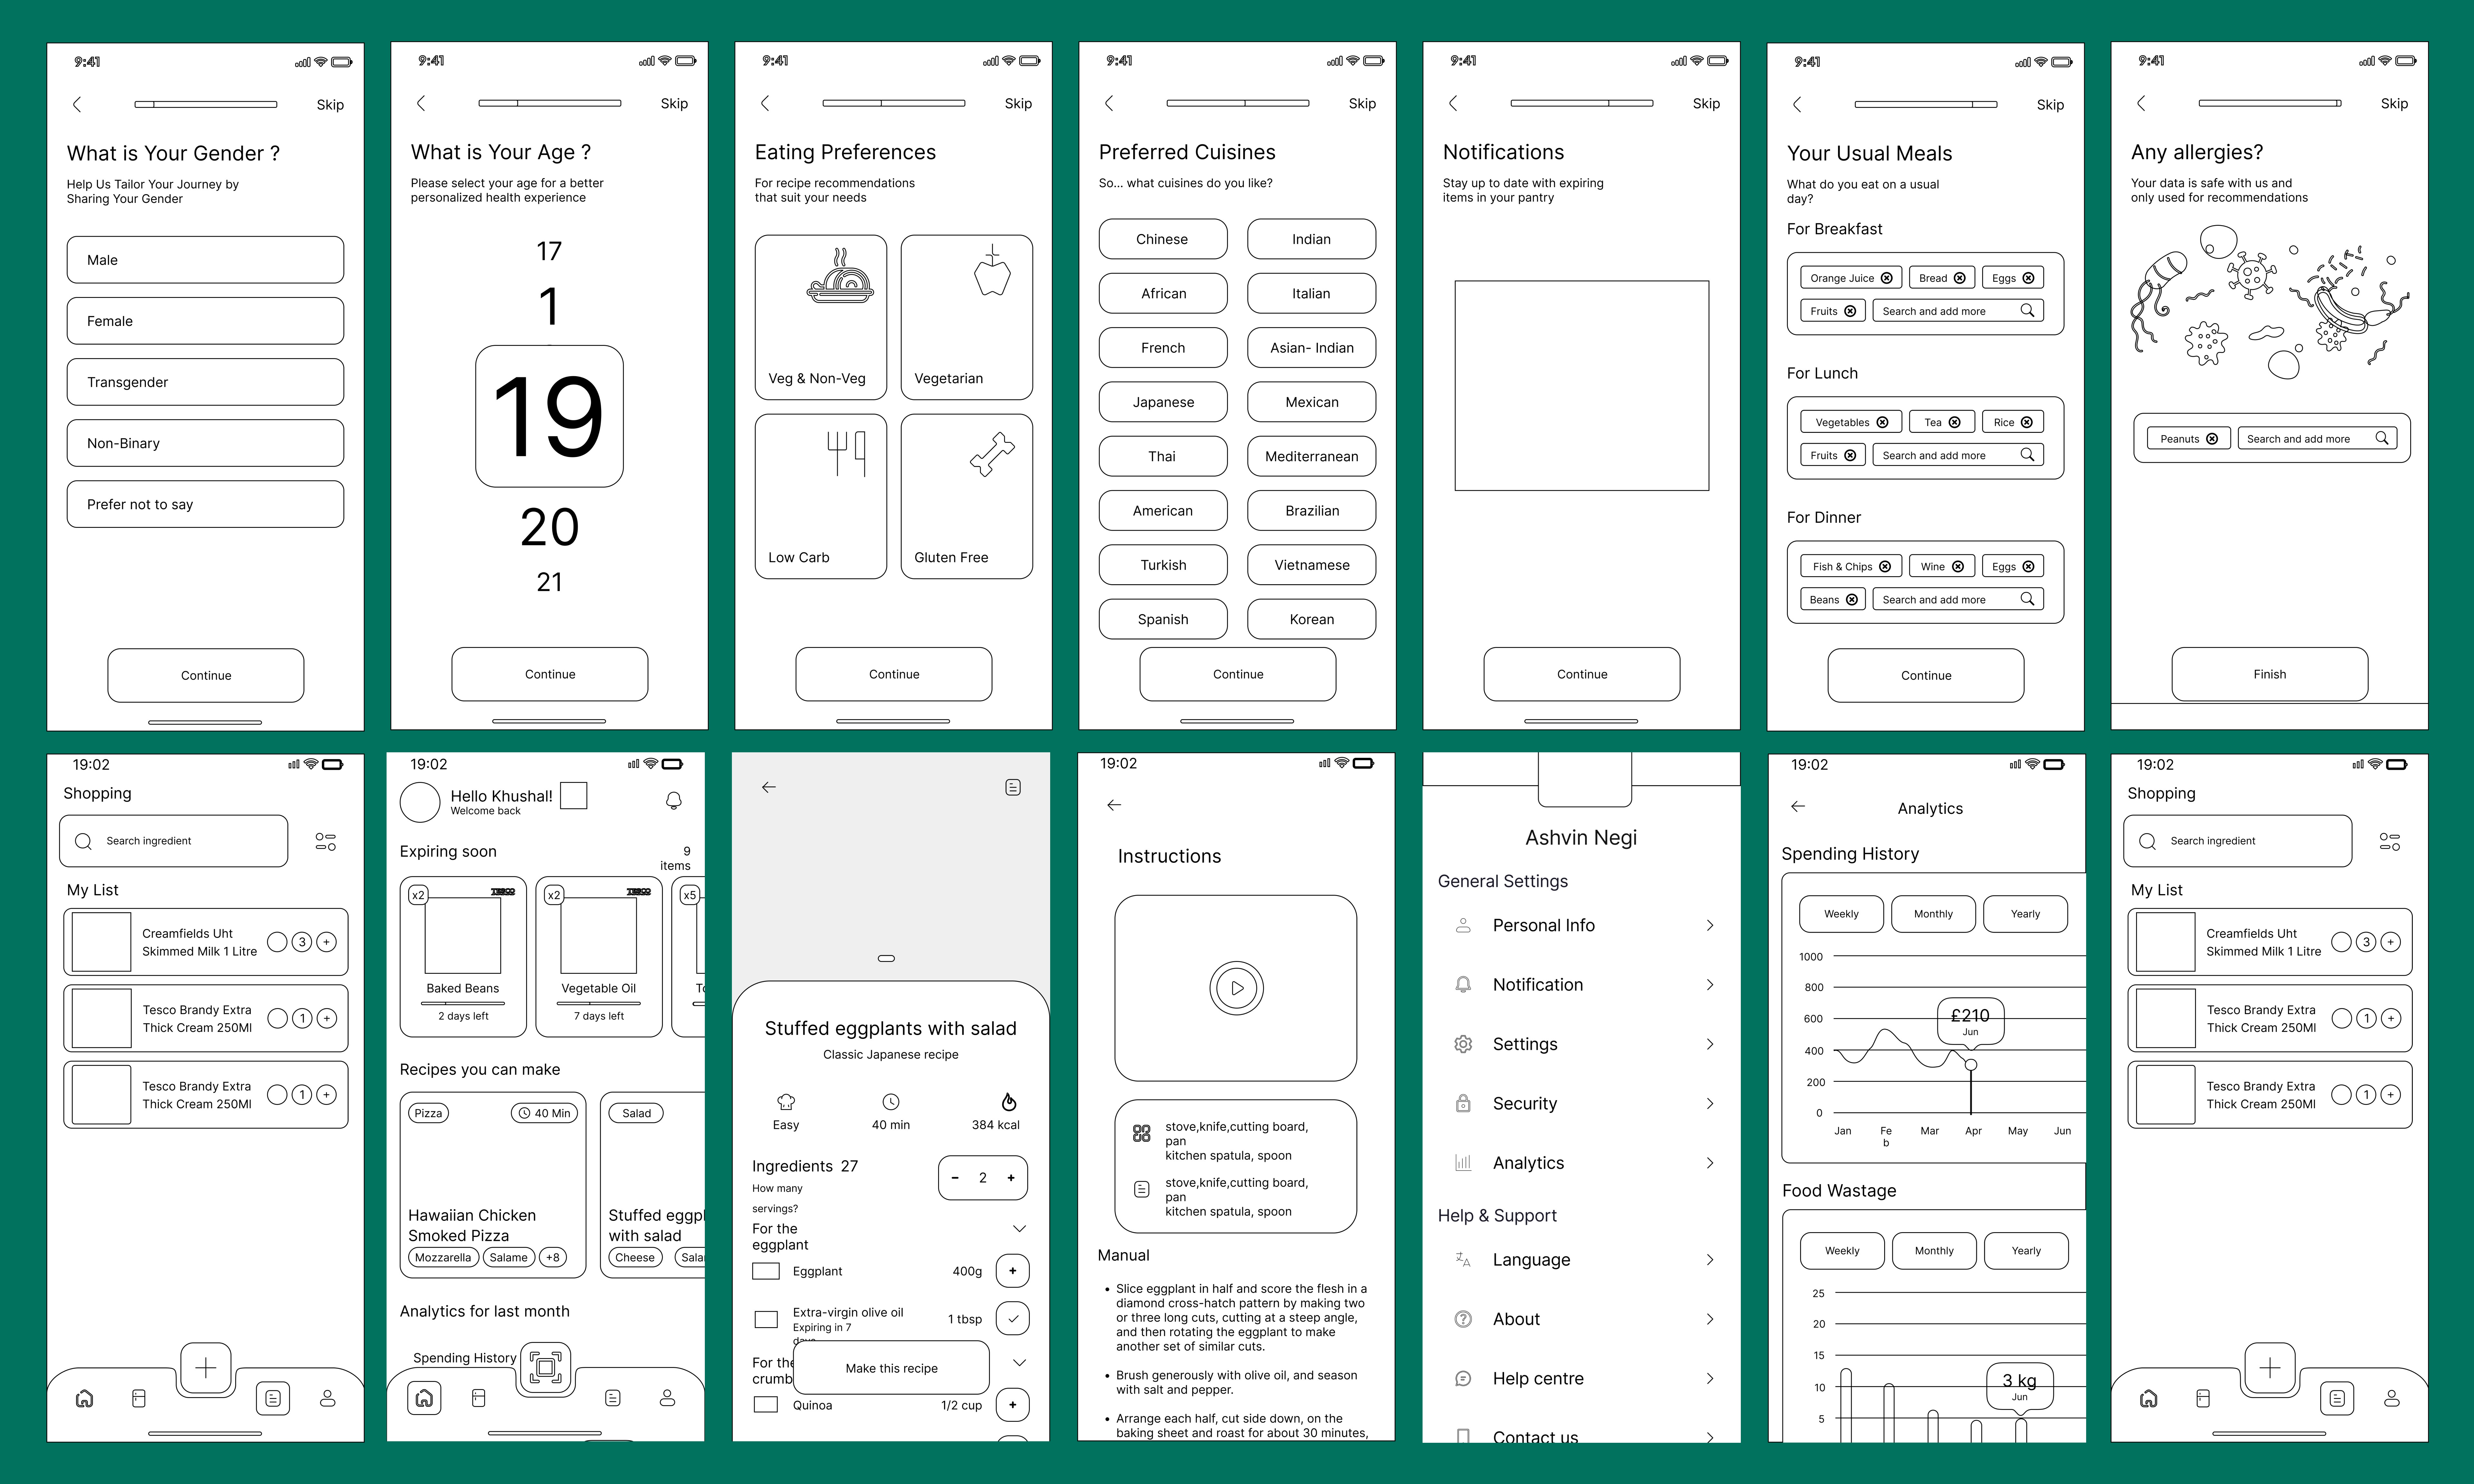Select the Gluten Free eating preference card

(x=967, y=496)
